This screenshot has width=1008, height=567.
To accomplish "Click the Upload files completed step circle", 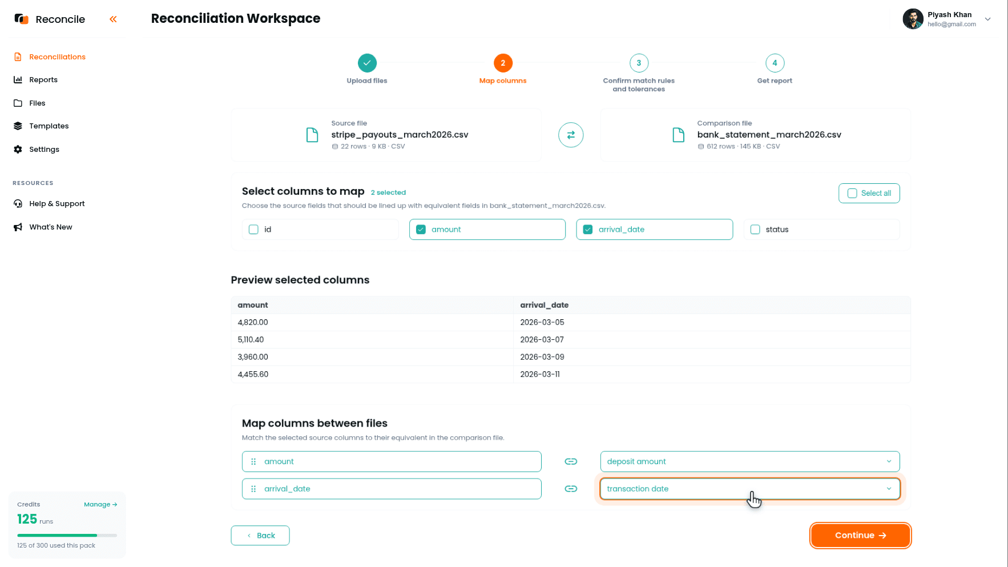I will [x=367, y=63].
